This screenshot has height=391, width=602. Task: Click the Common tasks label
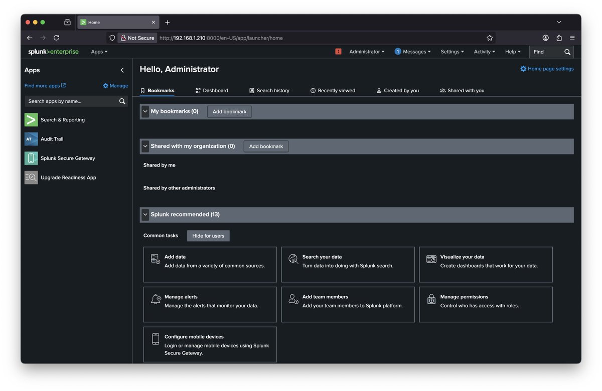pos(161,236)
